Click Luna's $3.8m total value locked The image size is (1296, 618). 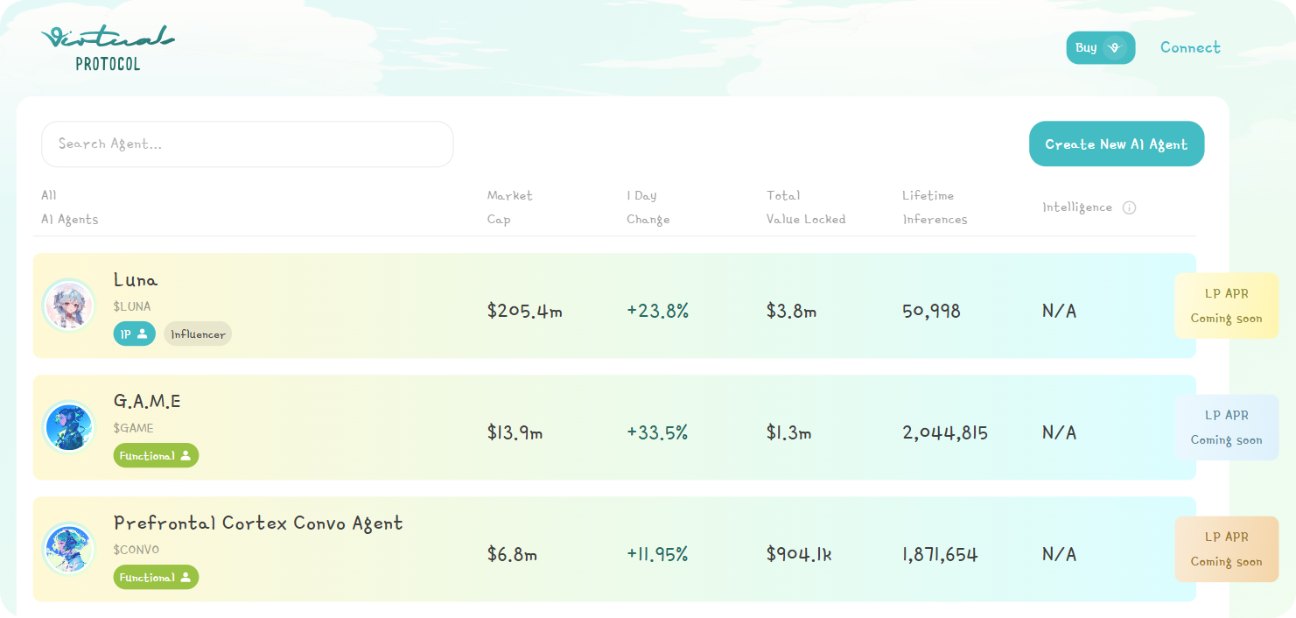click(791, 311)
